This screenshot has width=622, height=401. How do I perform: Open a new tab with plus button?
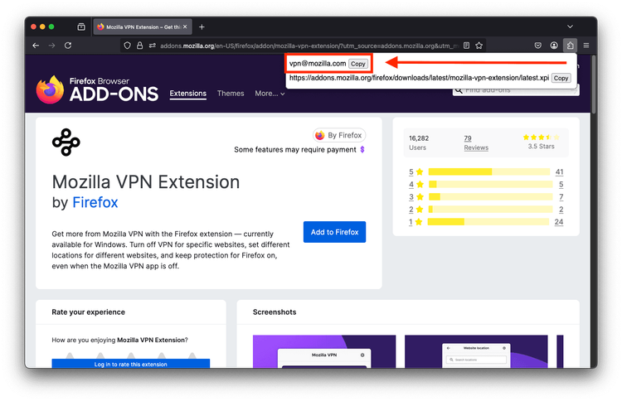tap(202, 27)
